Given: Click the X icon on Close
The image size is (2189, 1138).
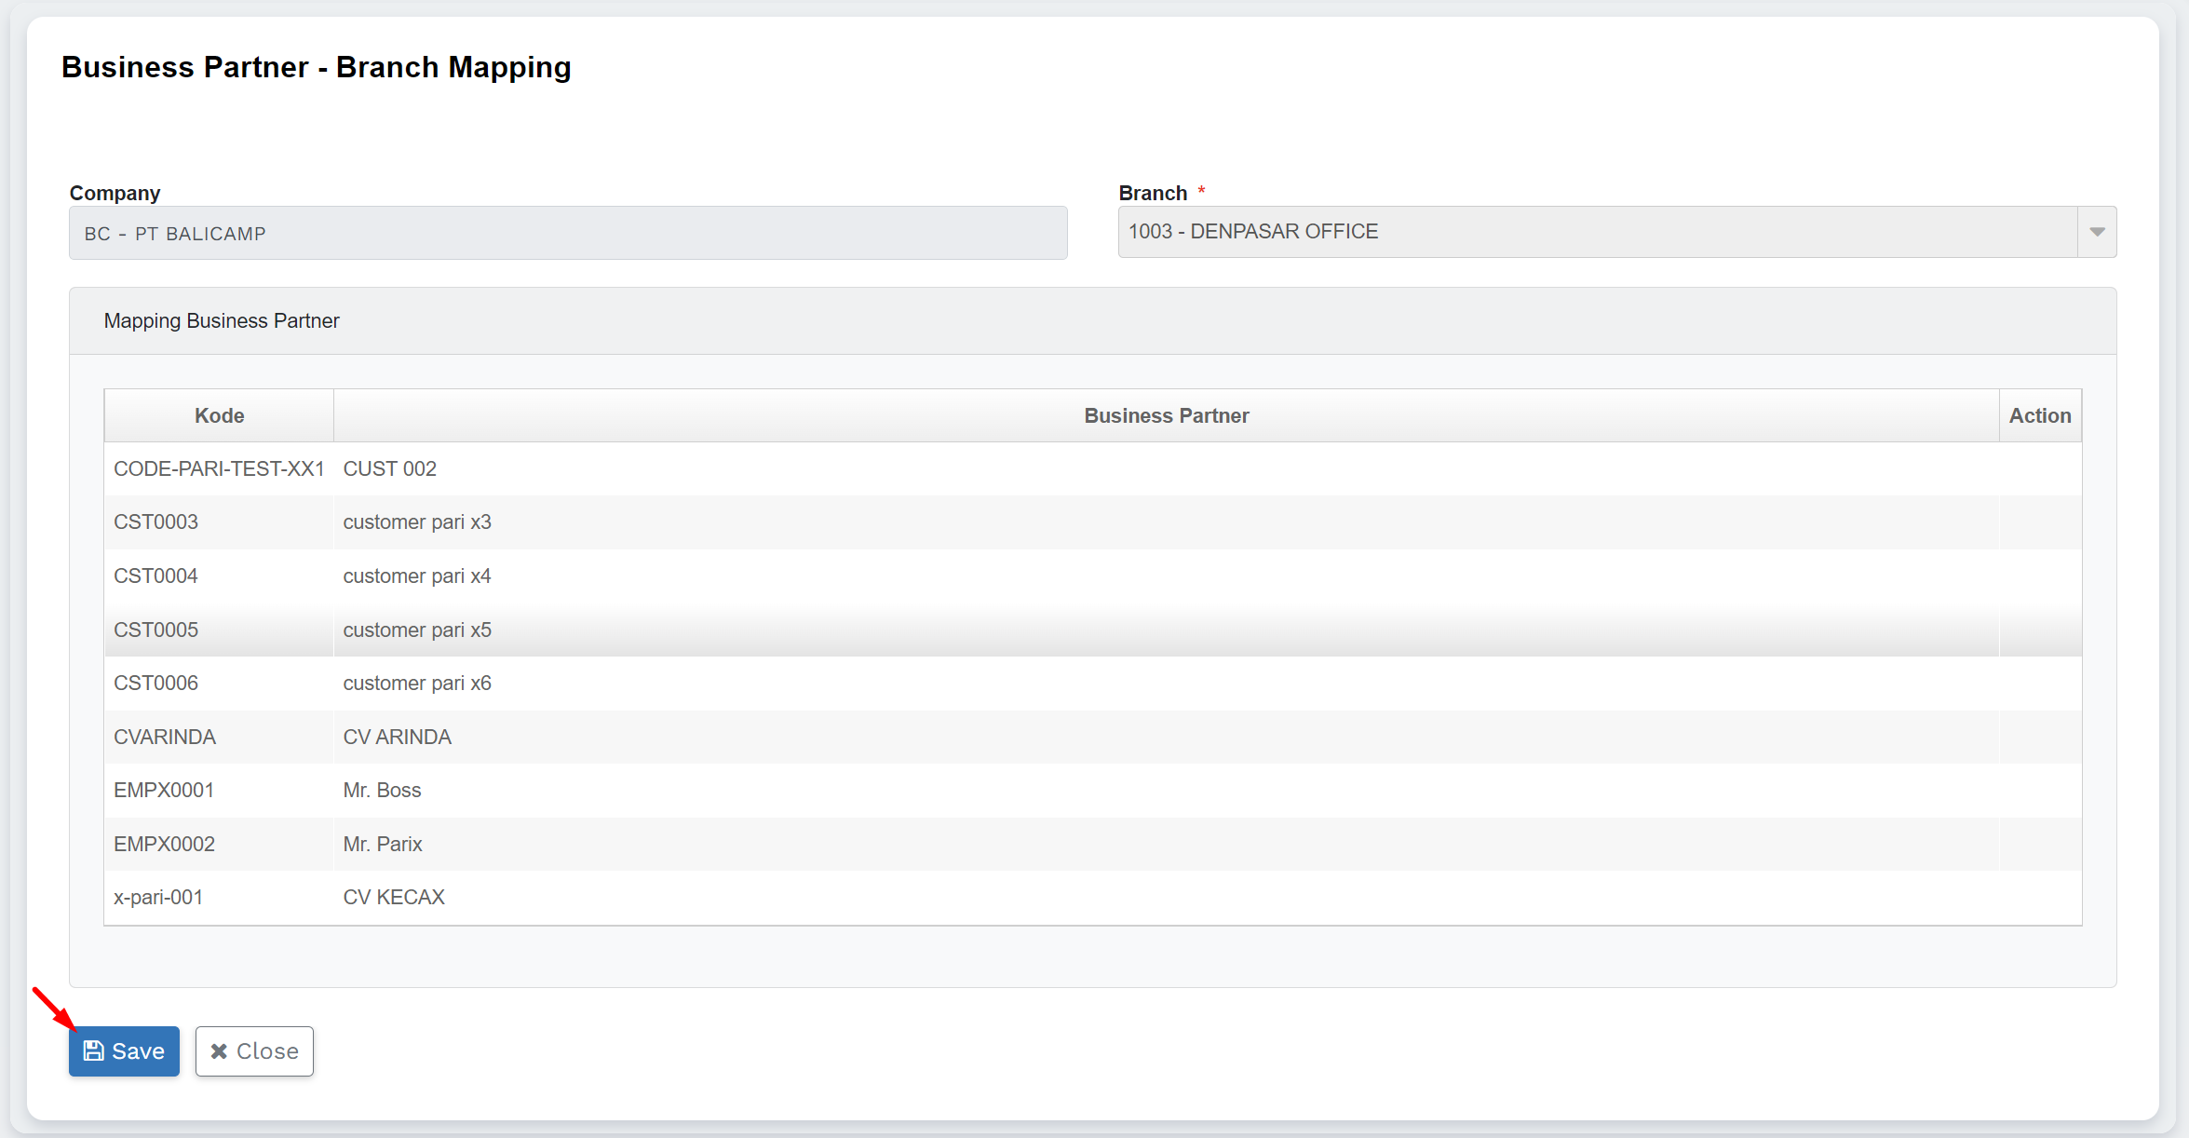Looking at the screenshot, I should pos(219,1051).
